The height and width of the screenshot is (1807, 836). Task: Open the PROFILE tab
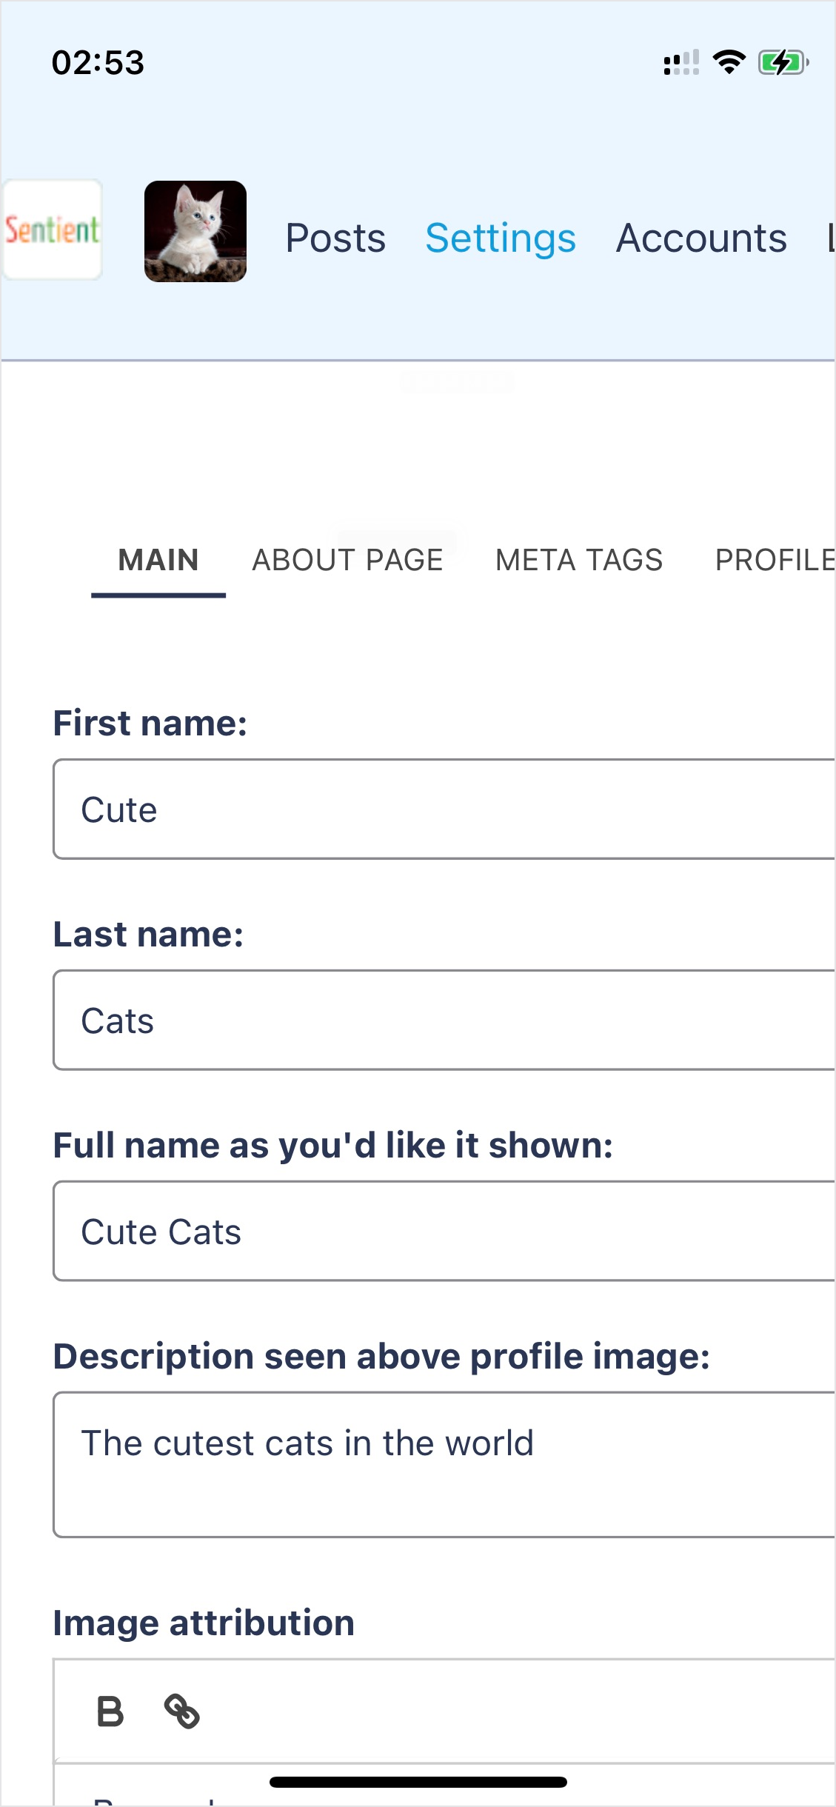click(x=775, y=561)
